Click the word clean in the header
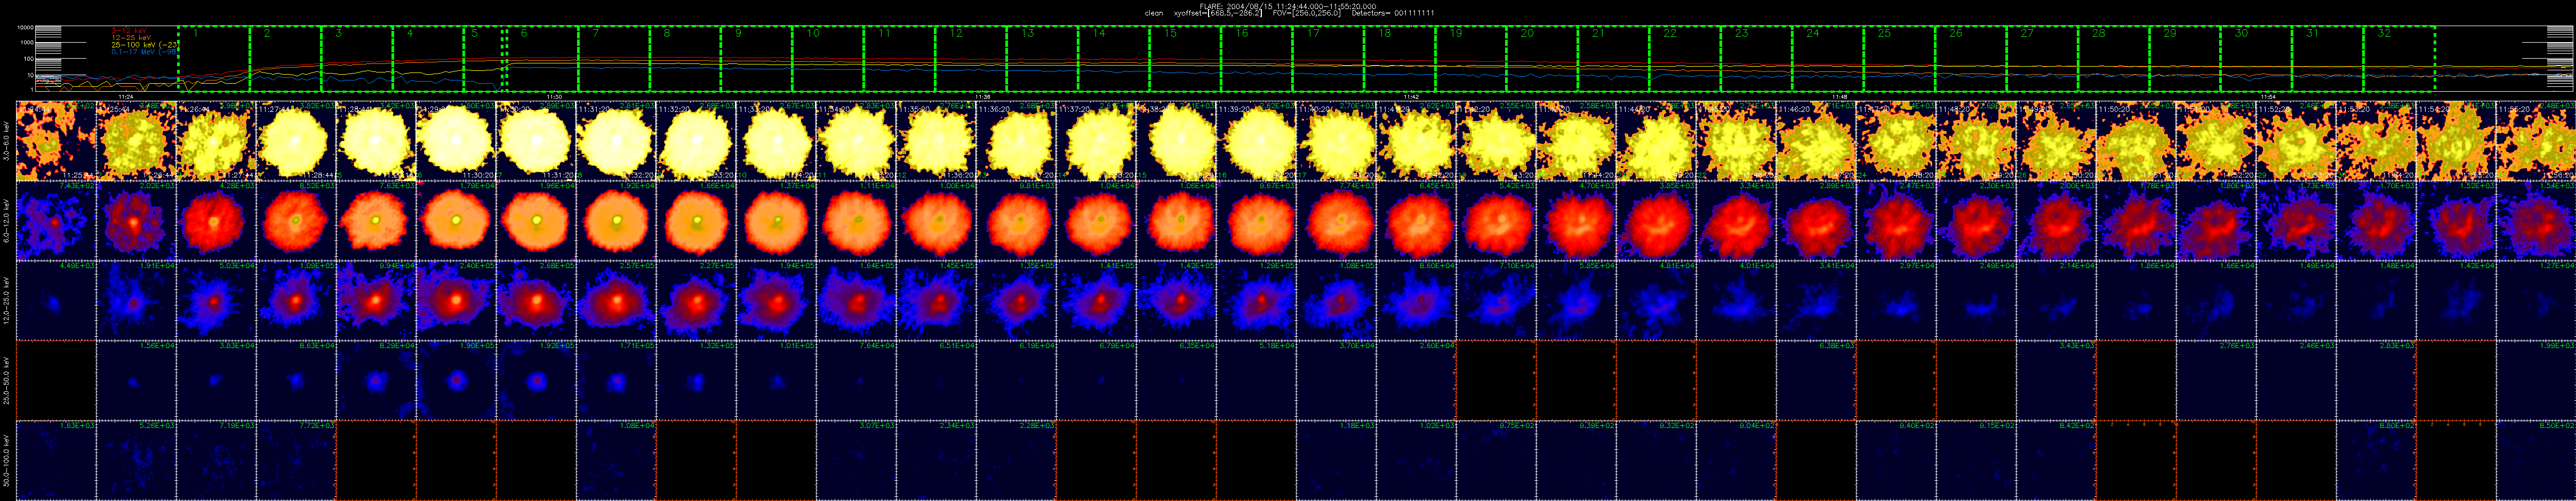2576x501 pixels. (1153, 13)
